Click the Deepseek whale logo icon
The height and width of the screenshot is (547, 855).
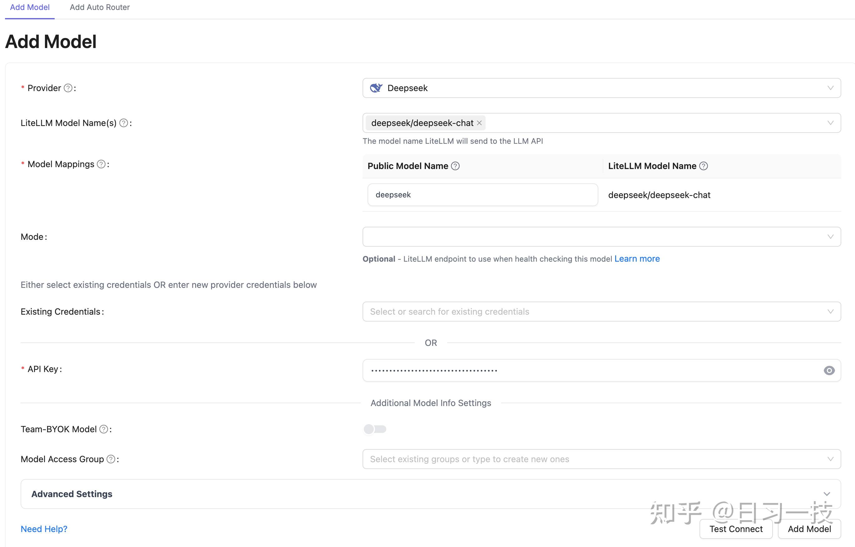point(376,88)
